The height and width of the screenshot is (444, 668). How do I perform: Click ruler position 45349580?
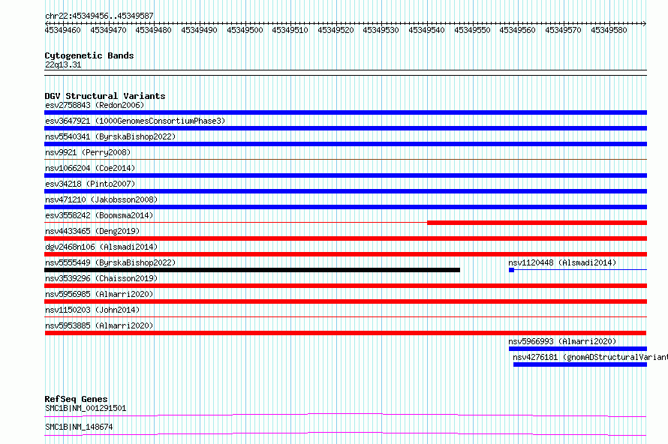pos(609,30)
